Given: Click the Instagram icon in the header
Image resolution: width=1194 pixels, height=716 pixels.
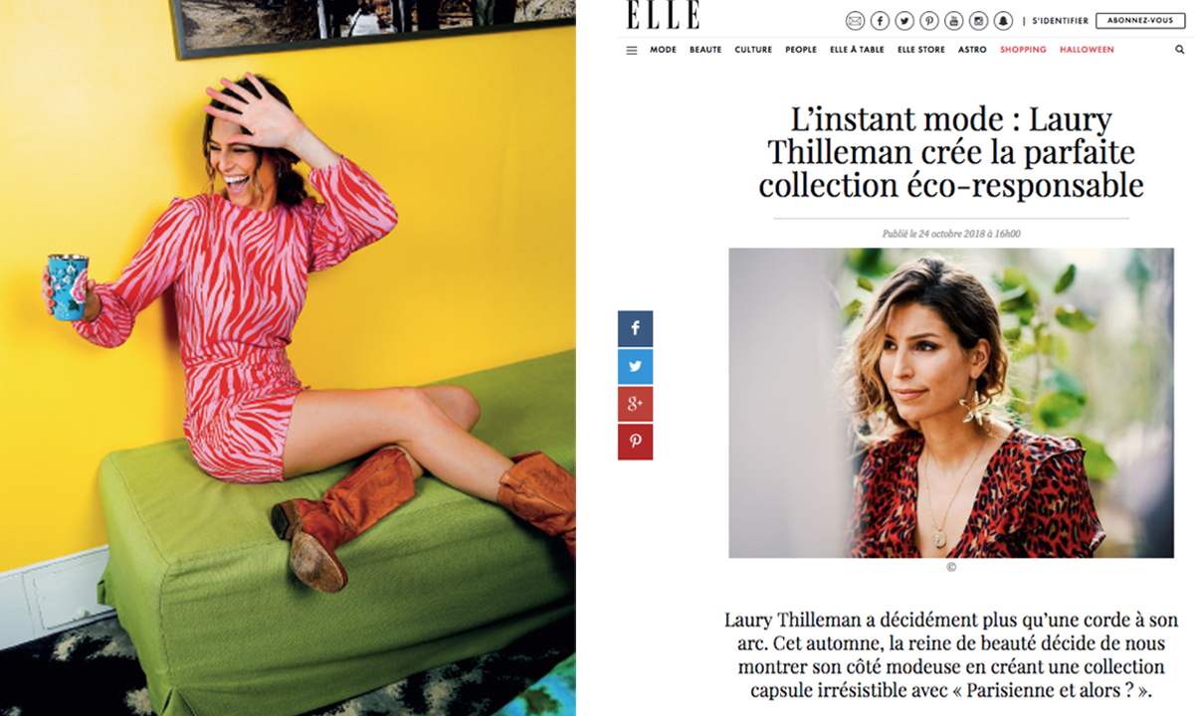Looking at the screenshot, I should [x=979, y=21].
